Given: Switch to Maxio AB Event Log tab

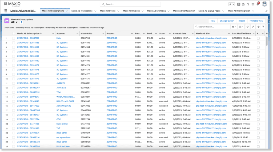Looking at the screenshot, I should [156, 11].
